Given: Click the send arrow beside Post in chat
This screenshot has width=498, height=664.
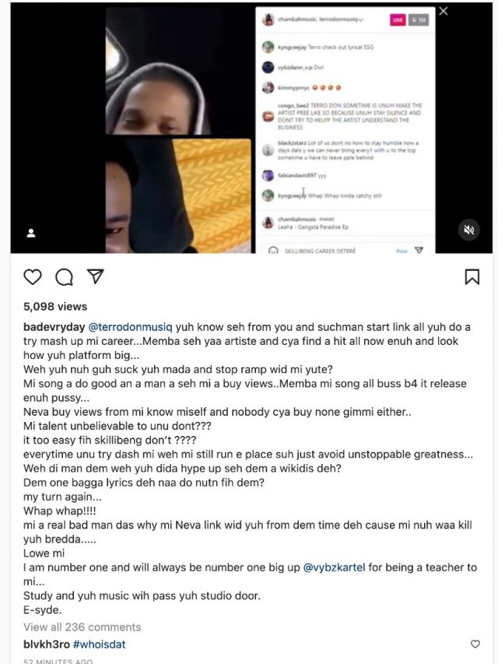Looking at the screenshot, I should 419,251.
